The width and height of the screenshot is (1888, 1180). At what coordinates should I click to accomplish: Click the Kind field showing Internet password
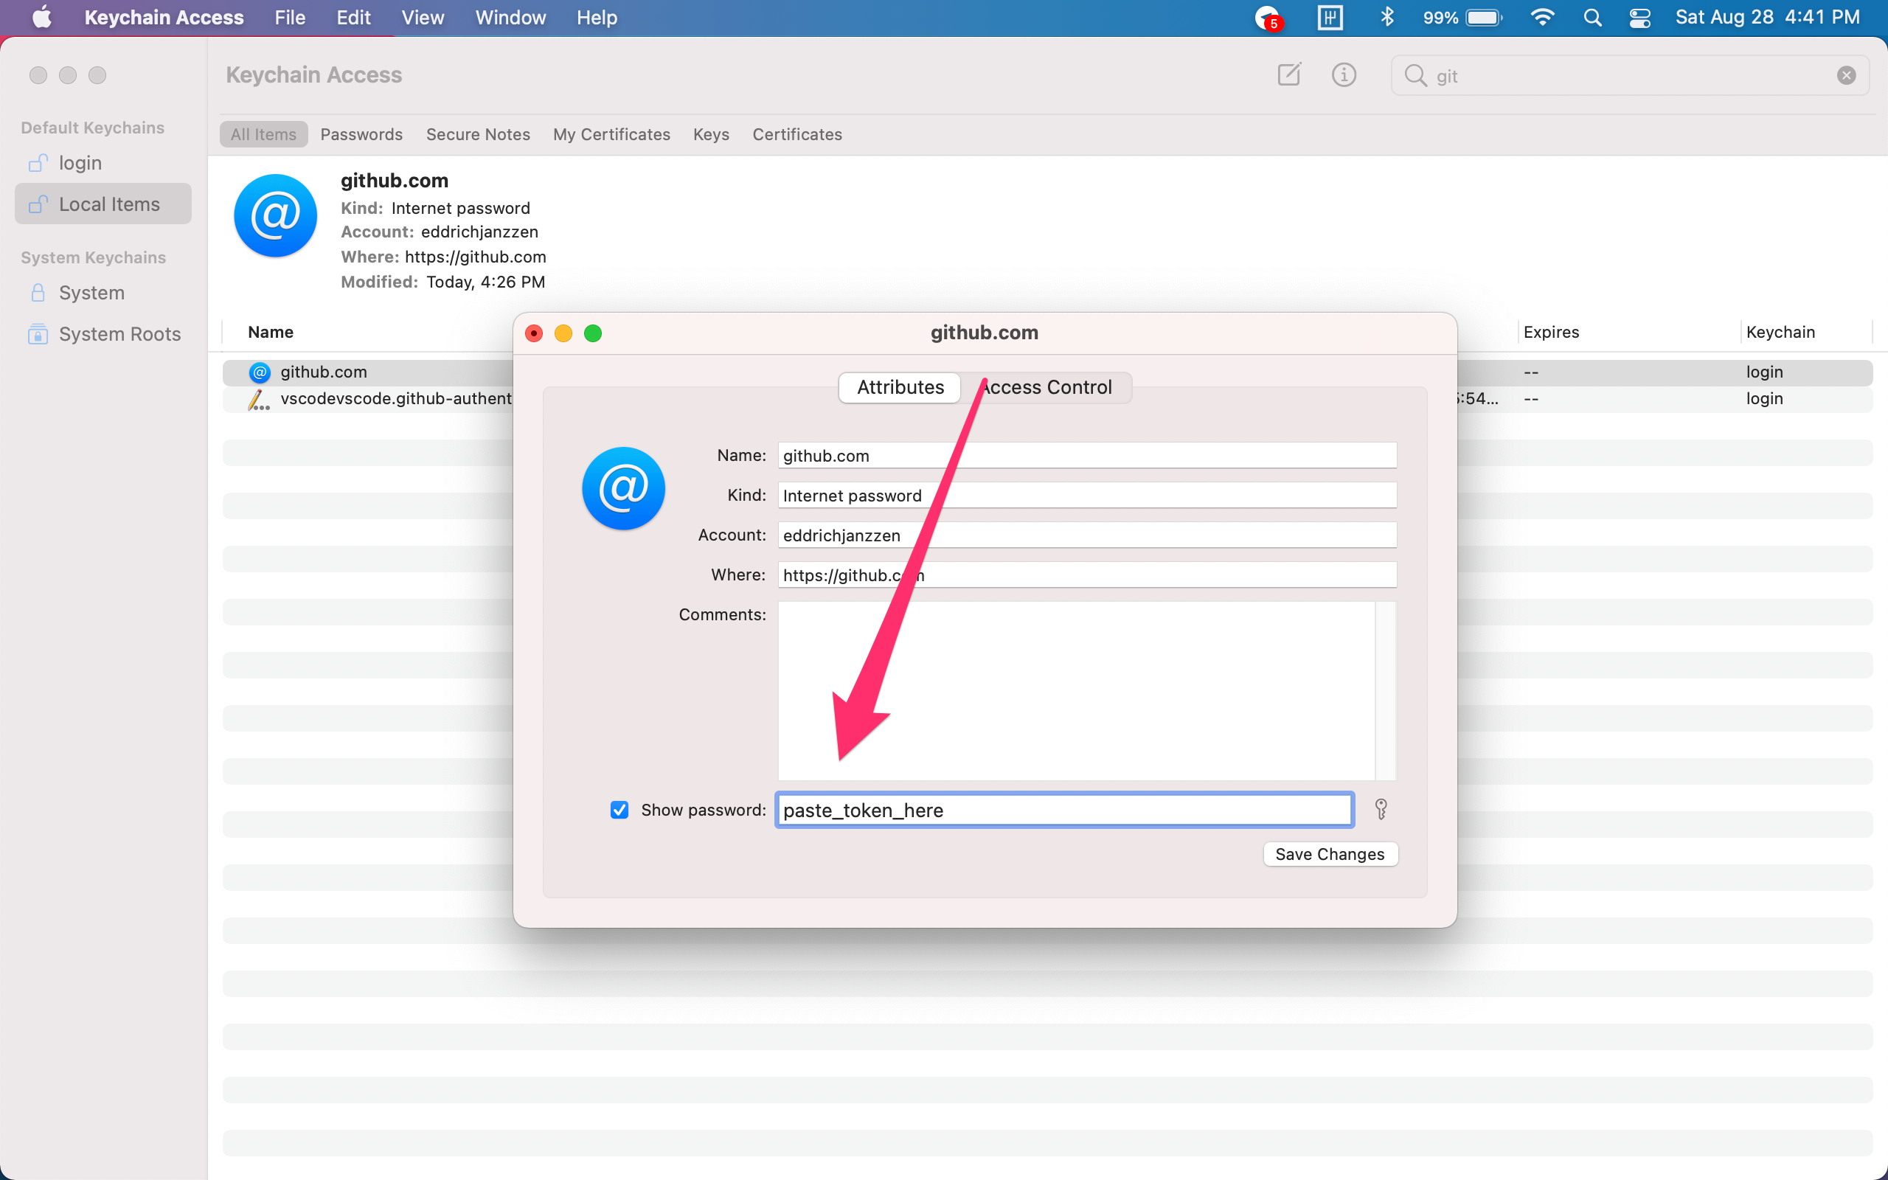tap(1087, 496)
